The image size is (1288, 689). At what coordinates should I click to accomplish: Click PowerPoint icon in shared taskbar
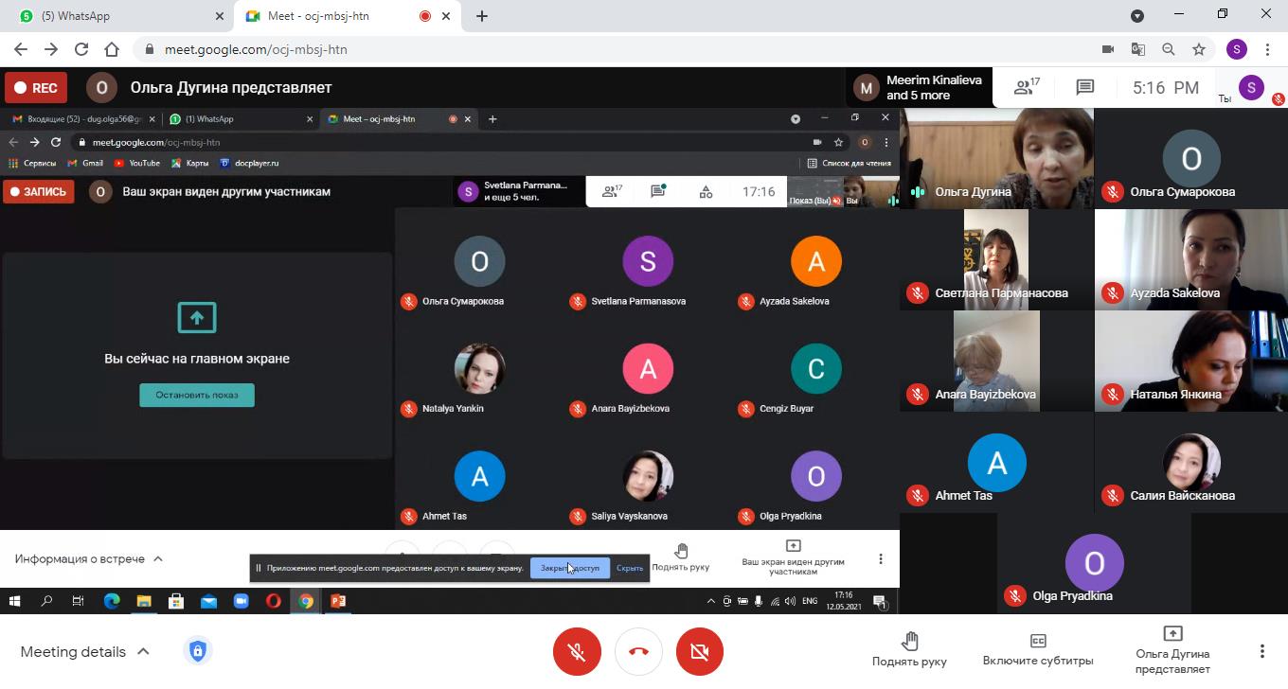pos(338,601)
